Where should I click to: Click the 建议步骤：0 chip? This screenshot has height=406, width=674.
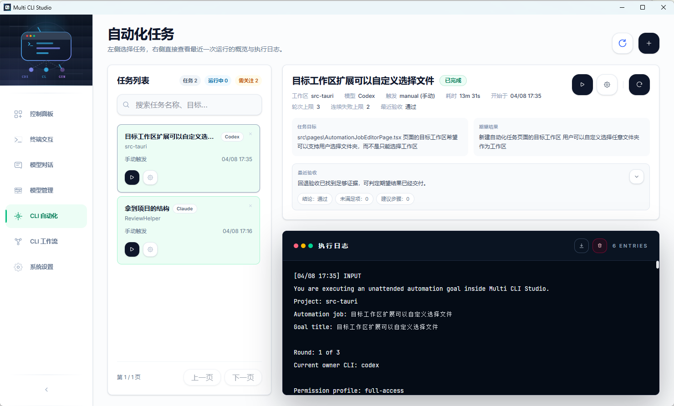coord(395,199)
